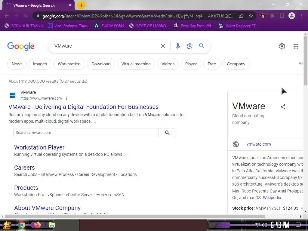Bookmark this page with the star icon

[x=251, y=16]
